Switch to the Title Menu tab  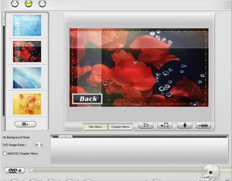[95, 127]
